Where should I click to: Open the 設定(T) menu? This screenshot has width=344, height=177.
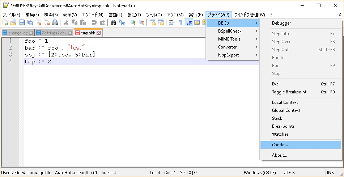[x=134, y=15]
